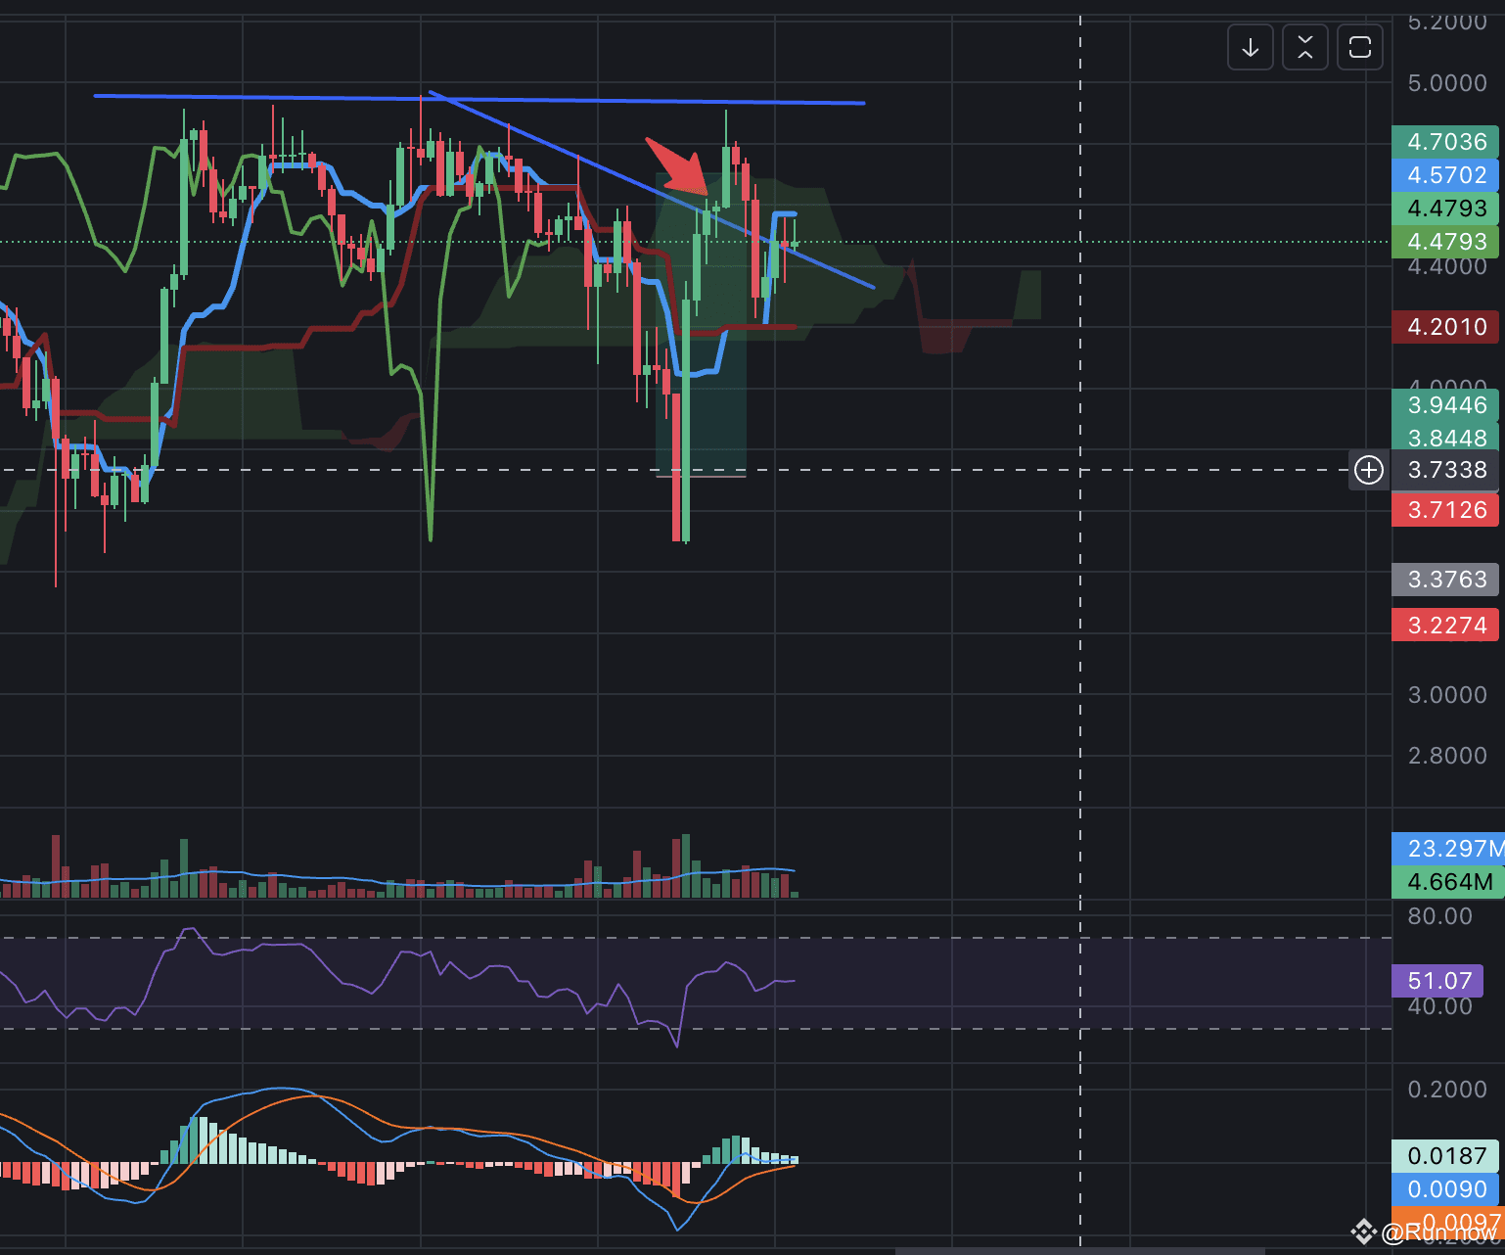Select the 3.8448 price label
The width and height of the screenshot is (1505, 1255).
pos(1446,438)
